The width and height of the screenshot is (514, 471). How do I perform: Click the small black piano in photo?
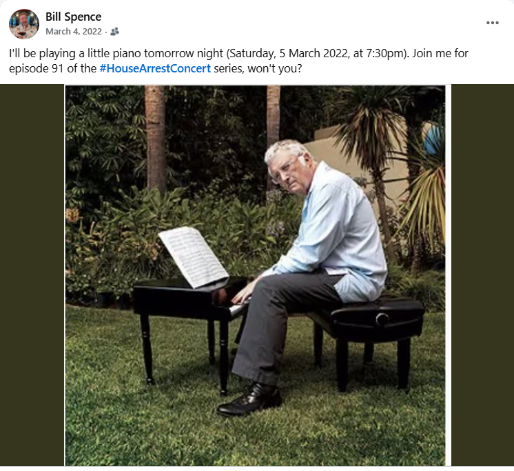189,325
